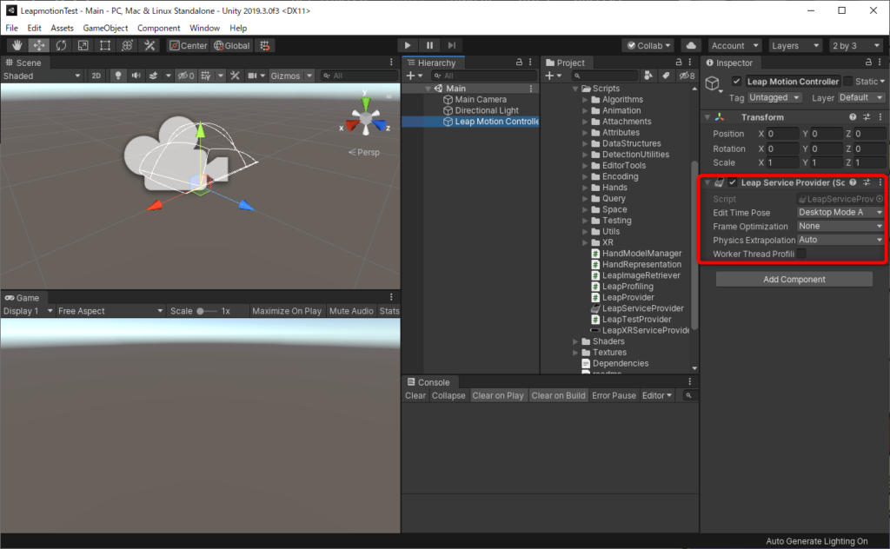This screenshot has width=890, height=549.
Task: Open the cloud services icon
Action: (691, 45)
